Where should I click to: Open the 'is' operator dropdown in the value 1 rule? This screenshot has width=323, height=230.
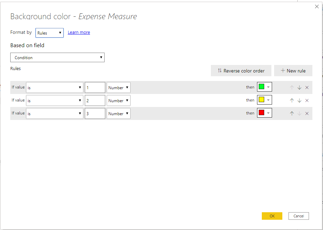[x=55, y=87]
